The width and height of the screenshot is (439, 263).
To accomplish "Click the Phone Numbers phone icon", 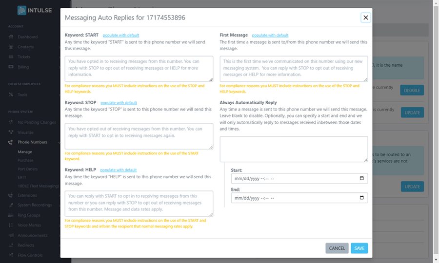I will click(x=11, y=142).
